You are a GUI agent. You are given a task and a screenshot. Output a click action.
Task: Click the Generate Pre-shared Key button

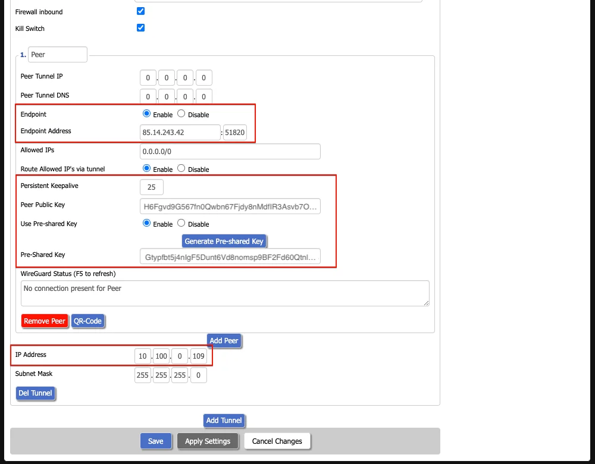(224, 241)
